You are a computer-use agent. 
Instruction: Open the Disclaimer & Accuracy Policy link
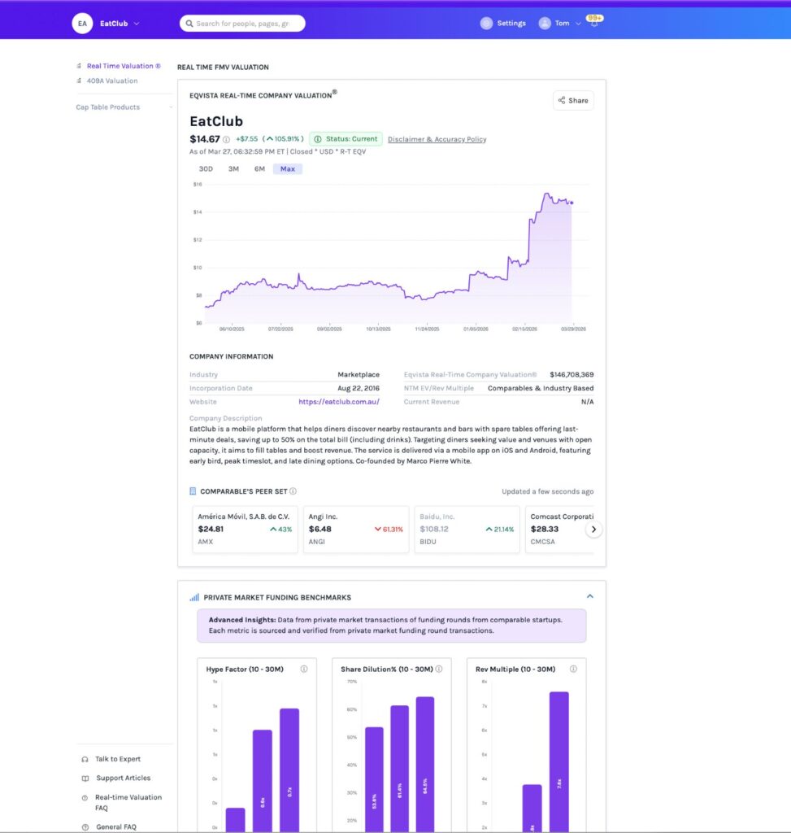437,139
